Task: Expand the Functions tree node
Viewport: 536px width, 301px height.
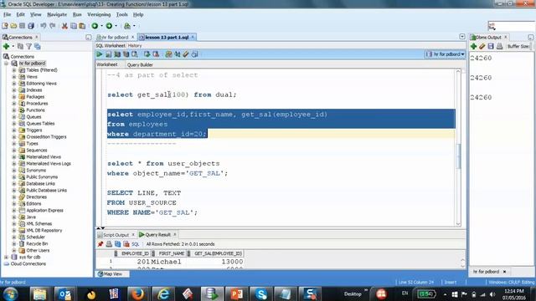Action: click(14, 110)
